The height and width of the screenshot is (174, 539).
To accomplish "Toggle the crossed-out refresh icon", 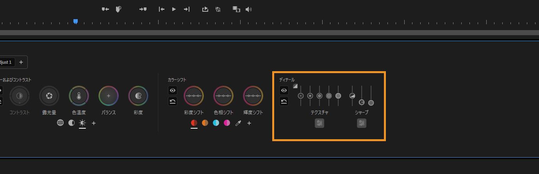I will point(218,9).
